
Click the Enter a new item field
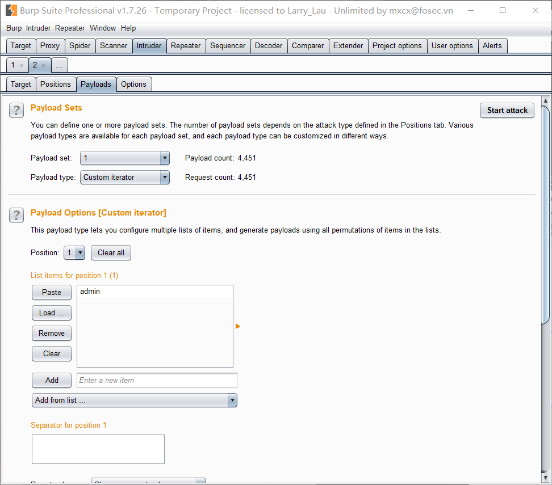pyautogui.click(x=157, y=381)
